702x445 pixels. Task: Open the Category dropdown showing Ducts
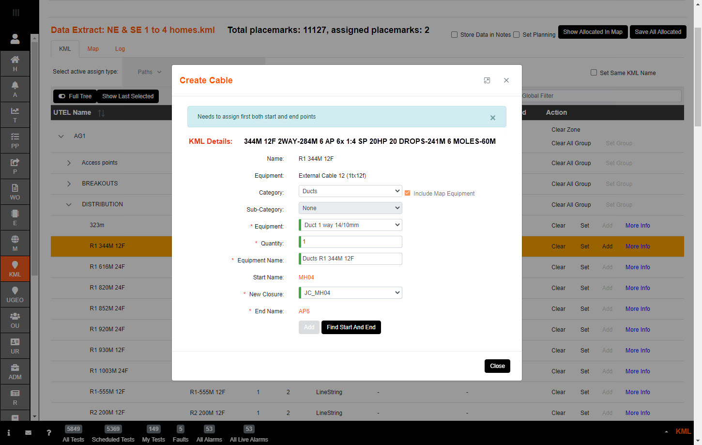(350, 191)
